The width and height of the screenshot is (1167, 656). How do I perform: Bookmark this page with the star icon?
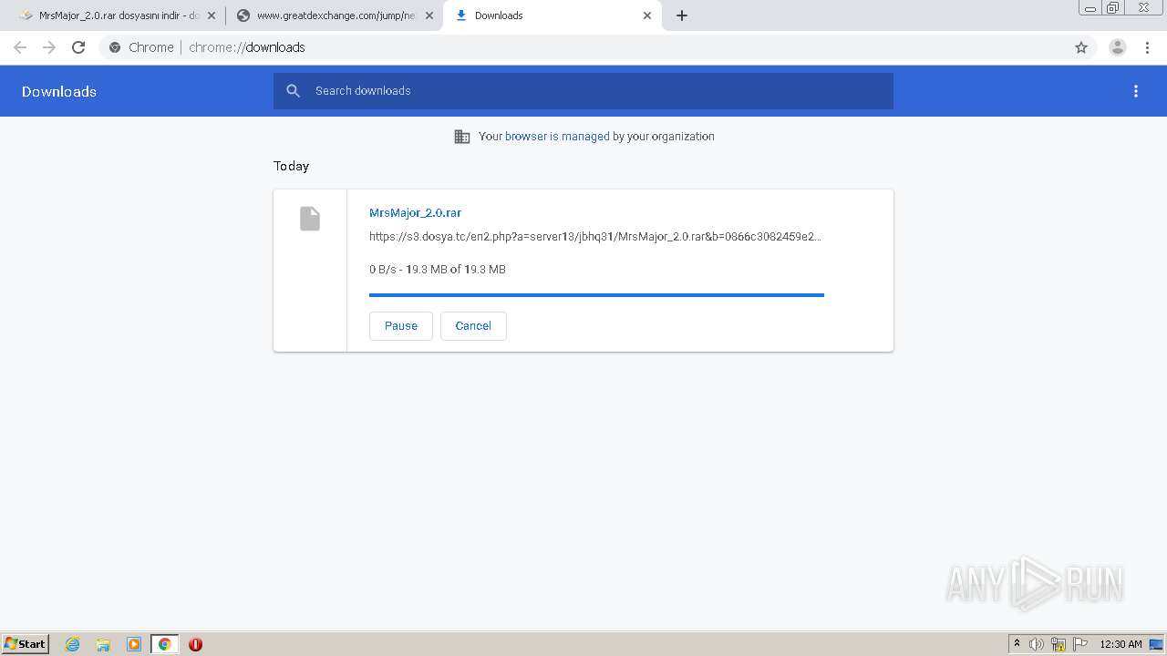coord(1081,47)
